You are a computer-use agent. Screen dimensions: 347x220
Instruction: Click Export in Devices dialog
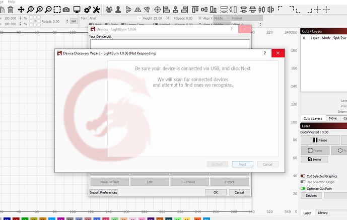tap(230, 182)
